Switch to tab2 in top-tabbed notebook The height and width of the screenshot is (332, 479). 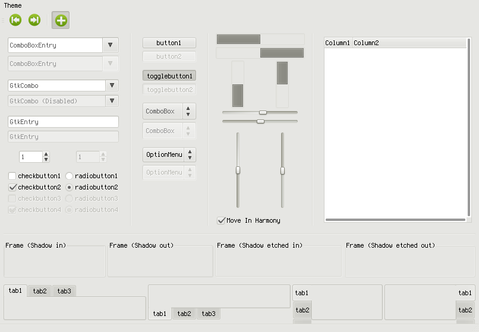pyautogui.click(x=40, y=291)
